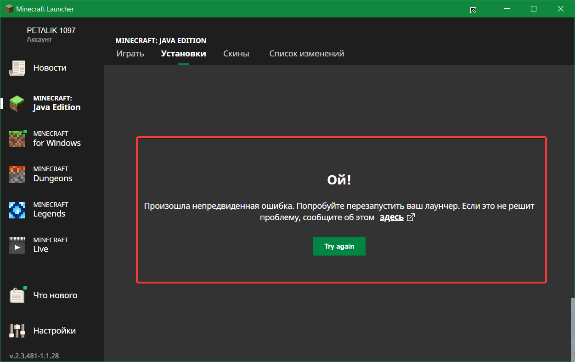Select the Java Edition grass block icon
The image size is (575, 362).
[17, 104]
